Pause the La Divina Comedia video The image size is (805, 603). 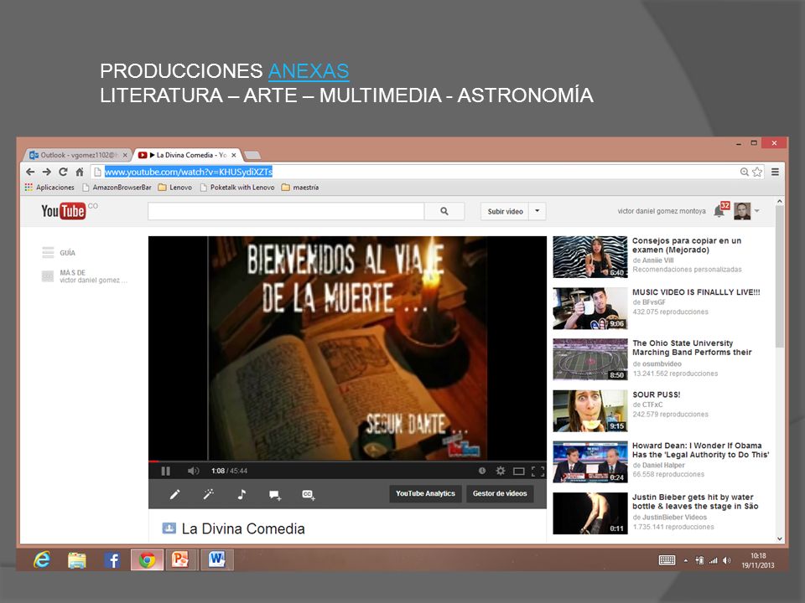point(165,471)
